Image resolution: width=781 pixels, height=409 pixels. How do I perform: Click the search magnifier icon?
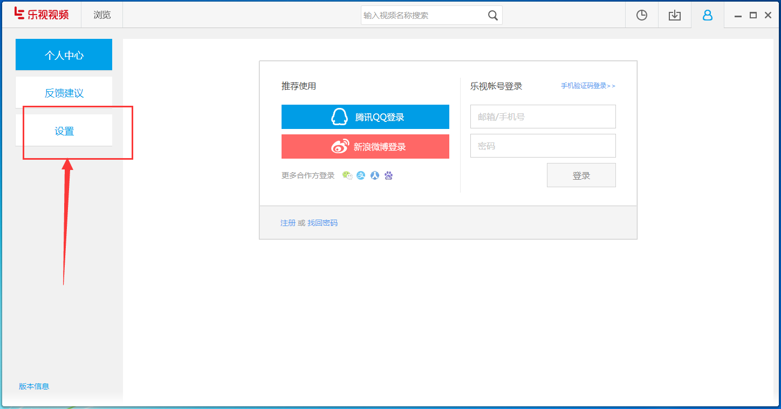492,15
